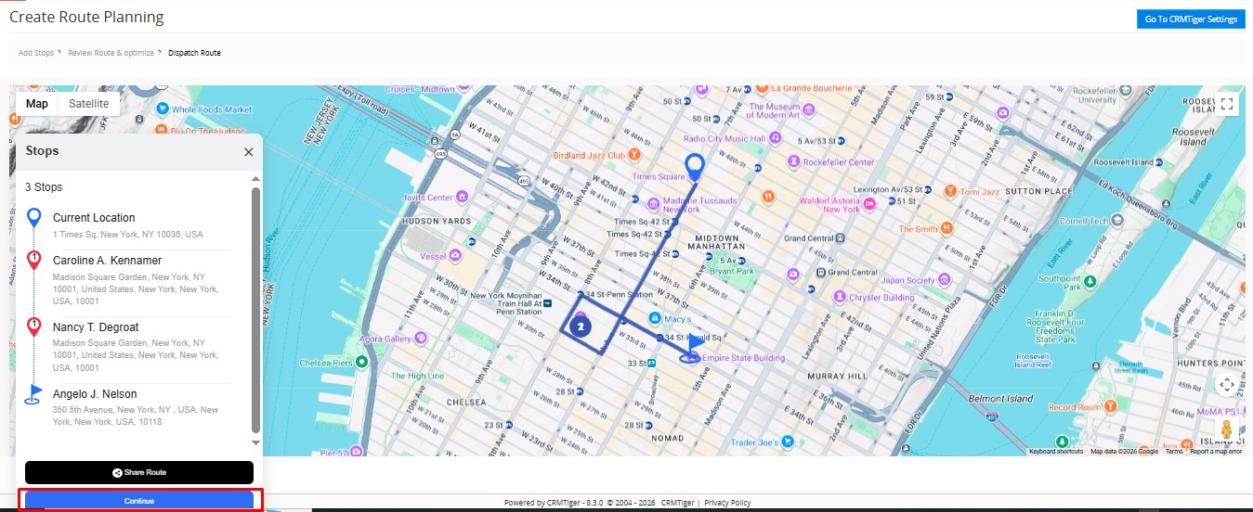Click Madame Tussauds New York marker

click(654, 204)
